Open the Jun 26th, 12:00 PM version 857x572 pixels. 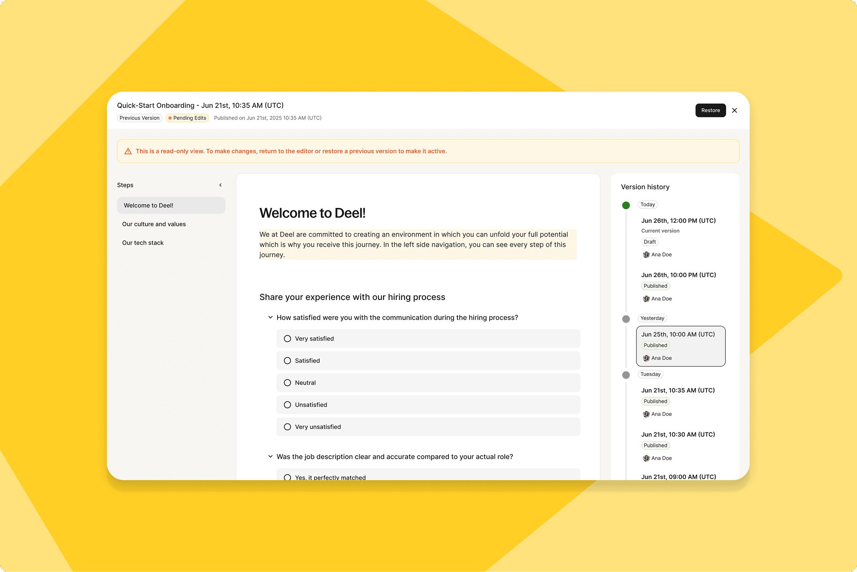coord(678,221)
